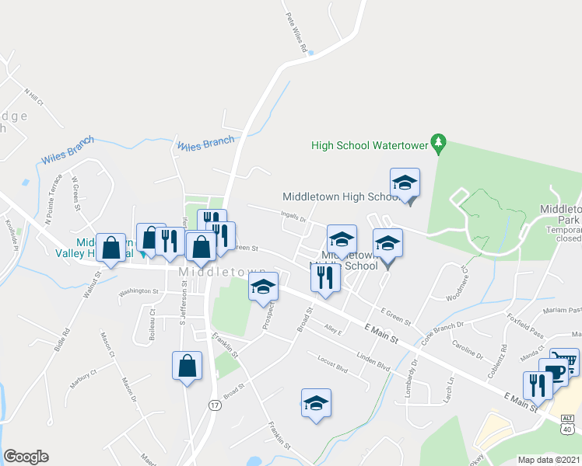Click the ALT 40 highway shield
582x466 pixels.
(567, 426)
